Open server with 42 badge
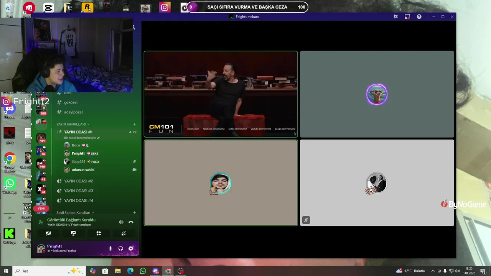 pos(41,176)
